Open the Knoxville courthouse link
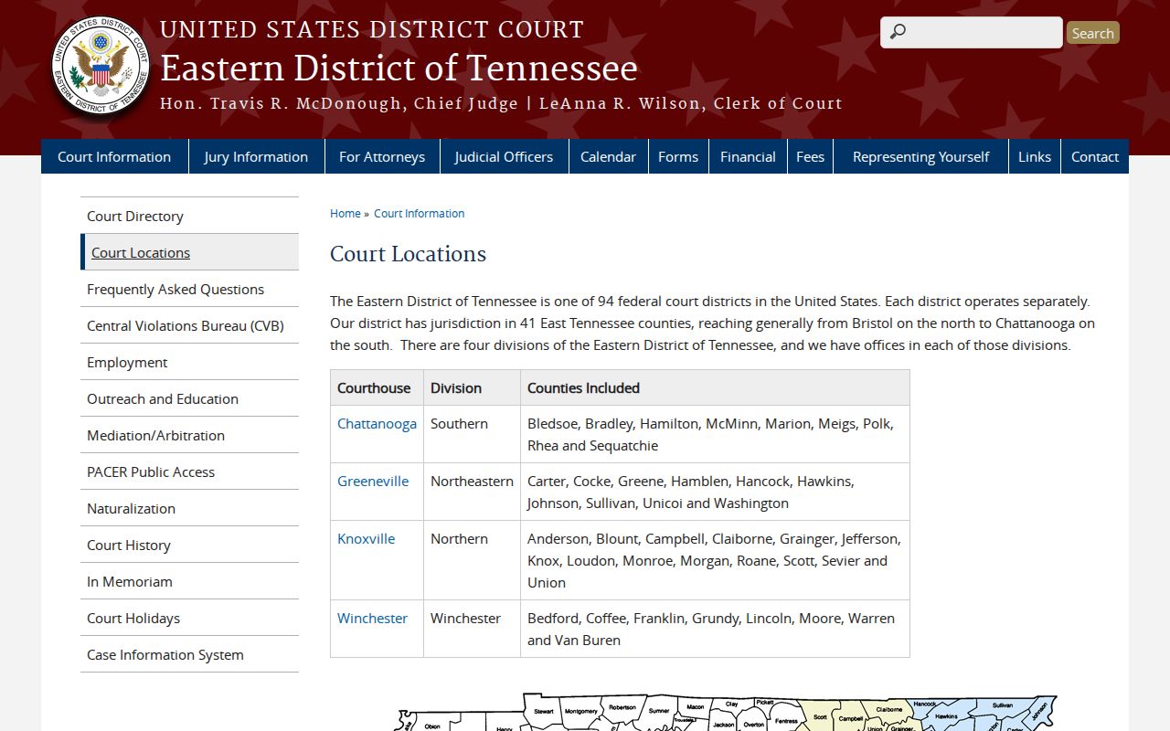1170x731 pixels. pos(366,538)
